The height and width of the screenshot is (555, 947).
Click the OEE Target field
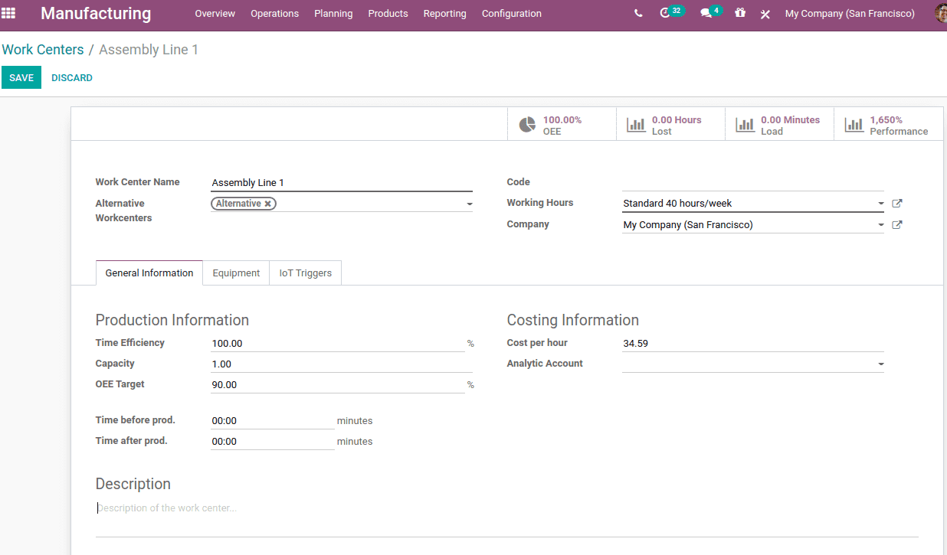click(338, 385)
